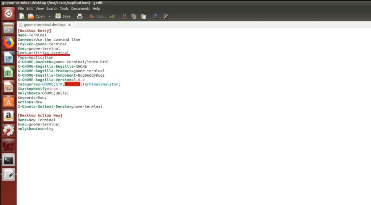Open the Documents menu

point(80,9)
